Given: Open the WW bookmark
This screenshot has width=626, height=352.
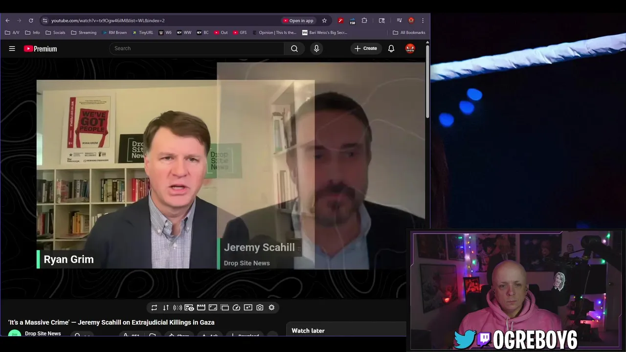Looking at the screenshot, I should 184,33.
